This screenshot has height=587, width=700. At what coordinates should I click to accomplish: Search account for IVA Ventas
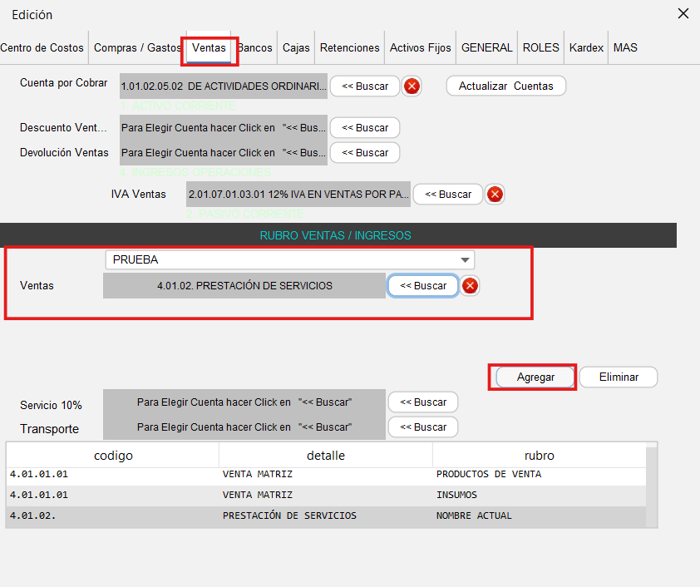point(448,195)
